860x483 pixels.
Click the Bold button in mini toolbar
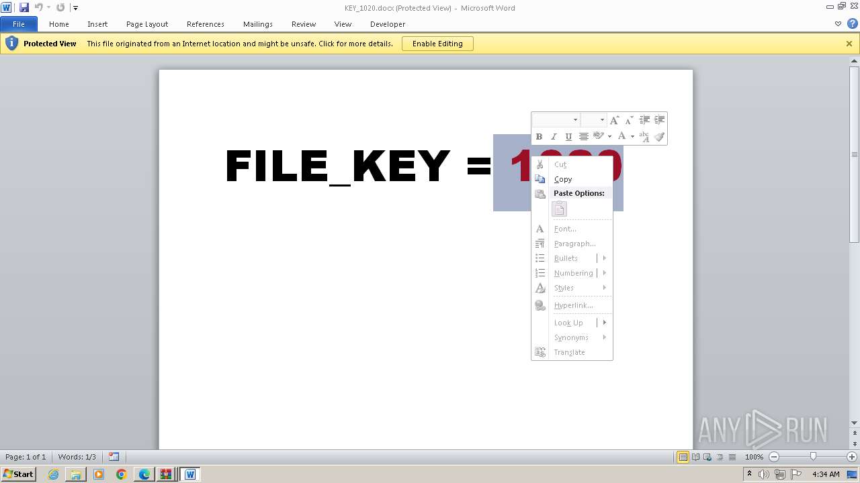coord(539,136)
